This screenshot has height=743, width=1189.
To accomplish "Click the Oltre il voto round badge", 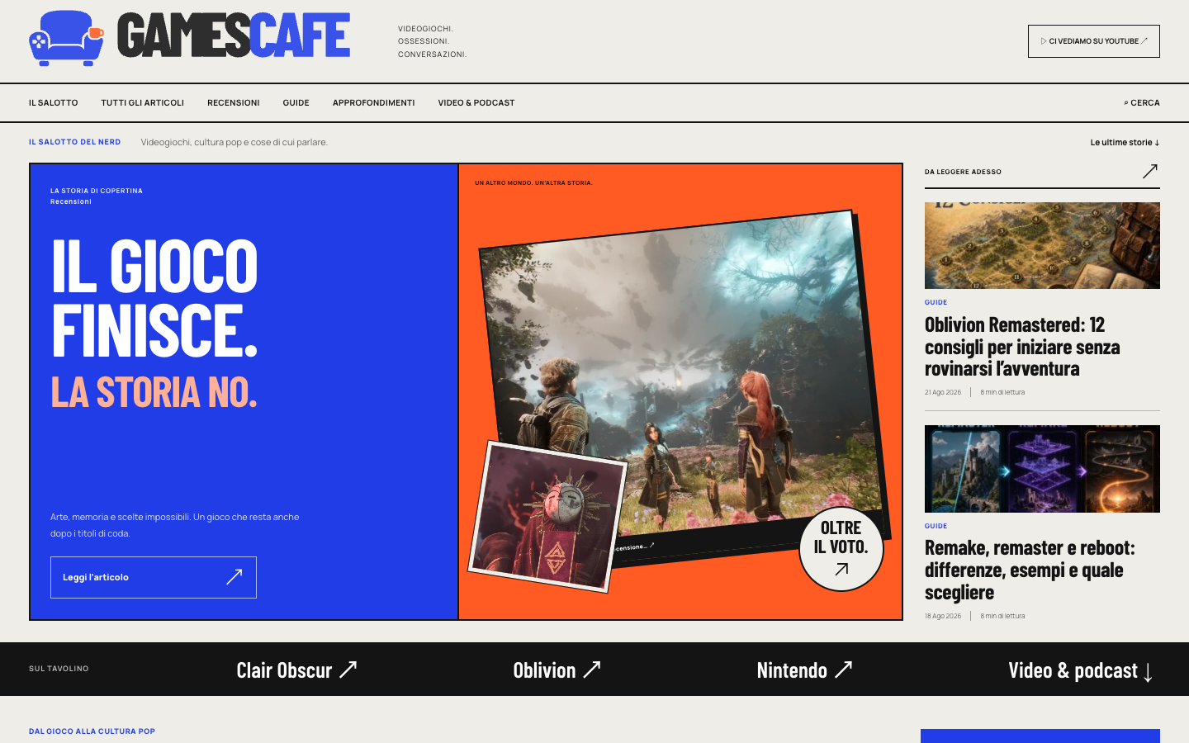I will 841,548.
